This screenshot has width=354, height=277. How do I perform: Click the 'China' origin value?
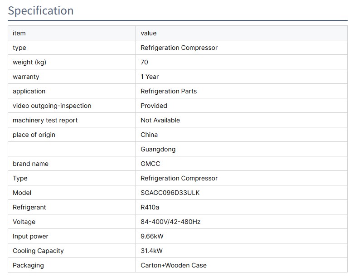point(149,135)
